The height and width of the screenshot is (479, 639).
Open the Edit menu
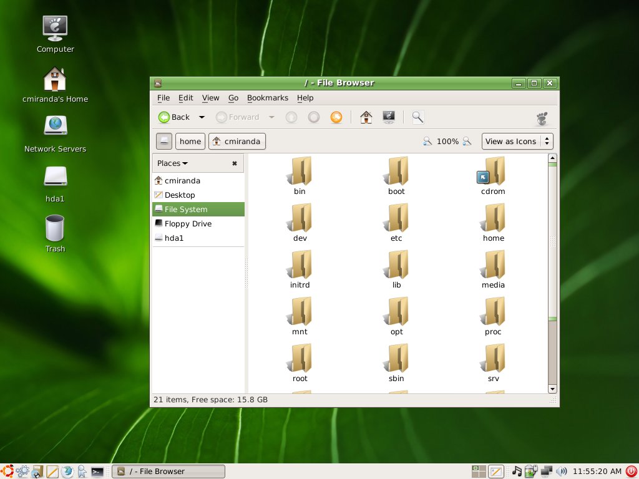click(x=185, y=98)
